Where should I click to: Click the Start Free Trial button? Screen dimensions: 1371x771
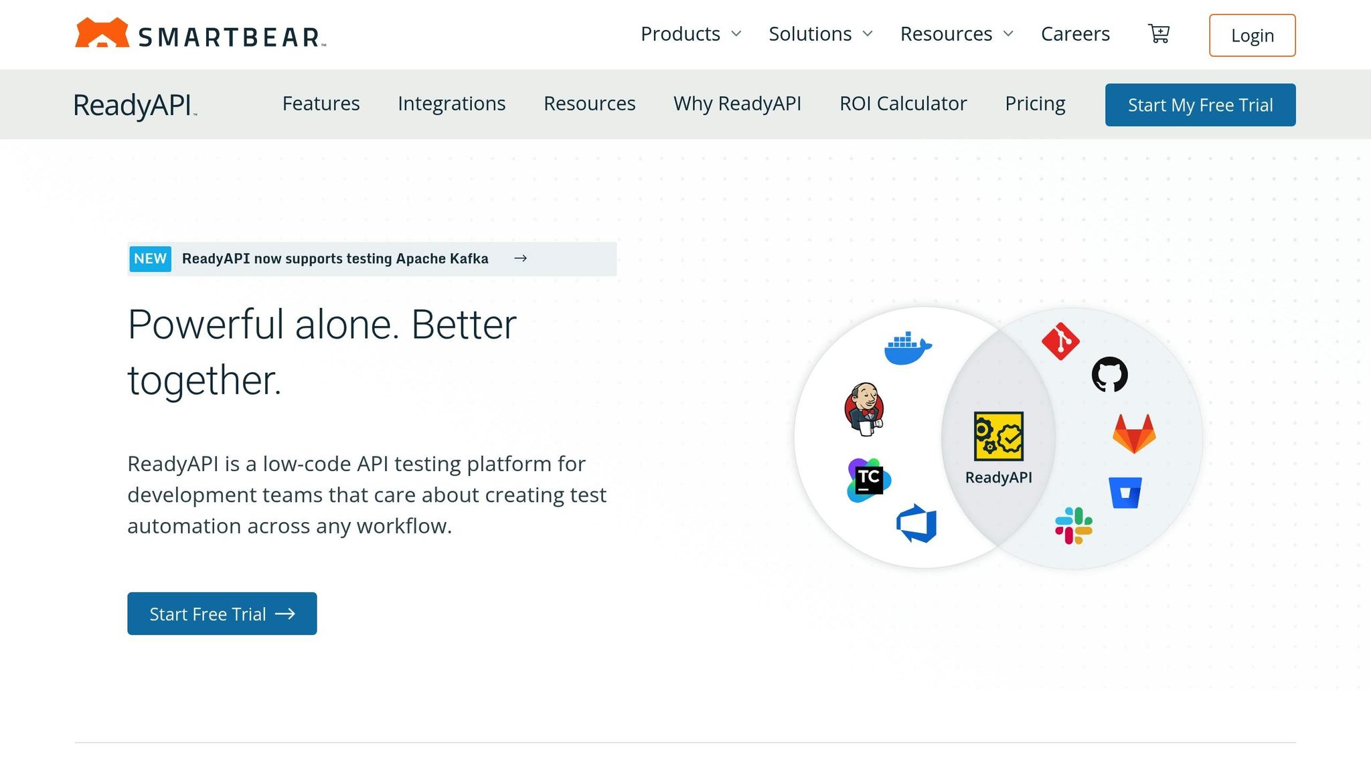(x=222, y=614)
